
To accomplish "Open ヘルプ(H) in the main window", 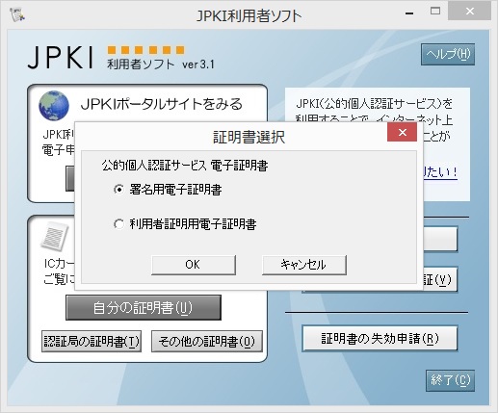I will (x=448, y=54).
